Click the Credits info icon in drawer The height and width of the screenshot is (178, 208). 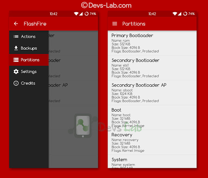pyautogui.click(x=16, y=83)
